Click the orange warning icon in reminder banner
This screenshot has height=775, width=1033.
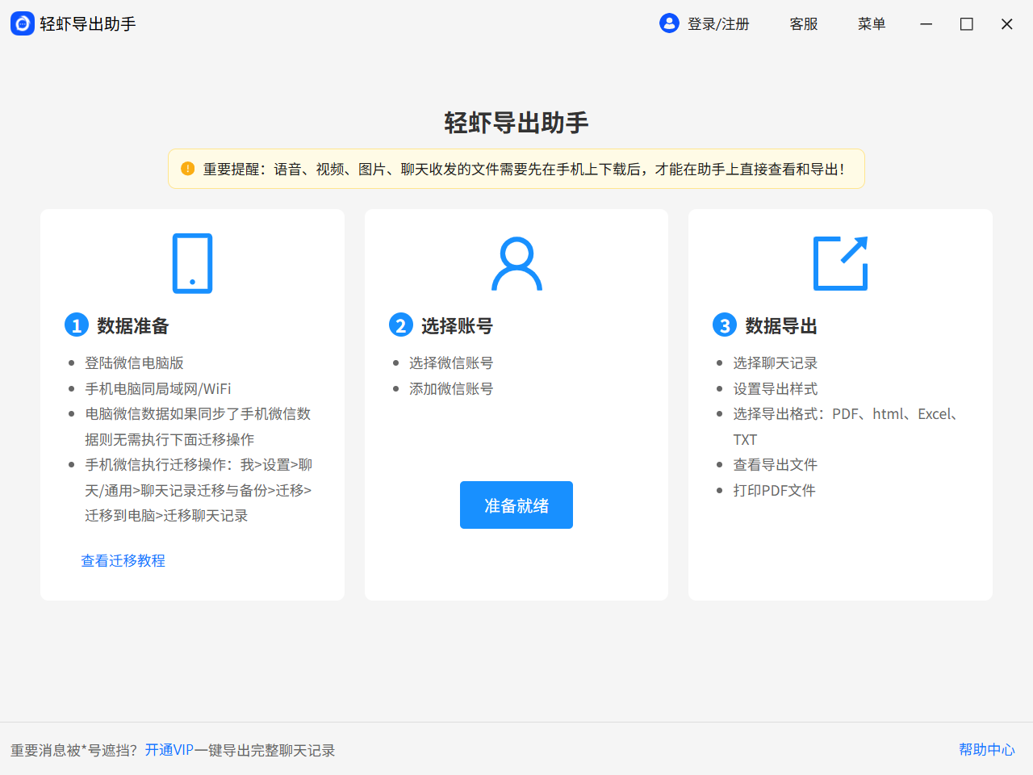(187, 169)
